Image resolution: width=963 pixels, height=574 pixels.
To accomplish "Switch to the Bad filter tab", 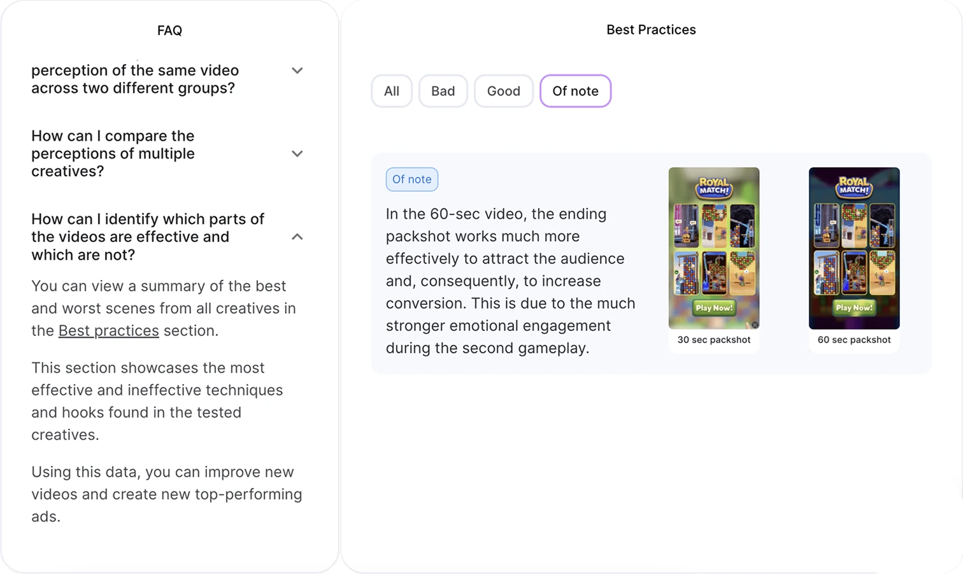I will (443, 91).
